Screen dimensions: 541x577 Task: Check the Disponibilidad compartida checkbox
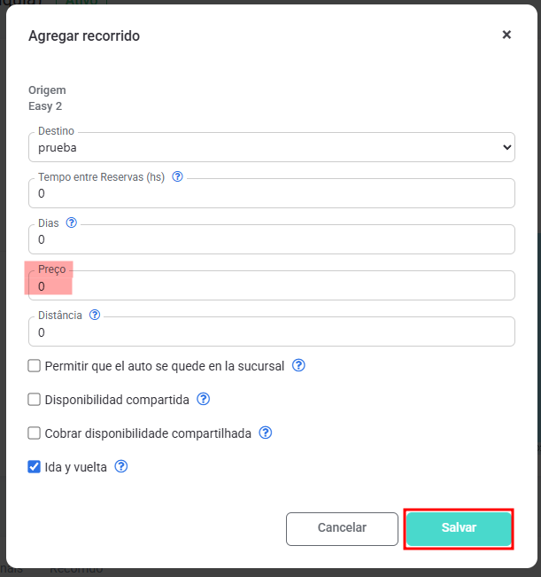[35, 399]
